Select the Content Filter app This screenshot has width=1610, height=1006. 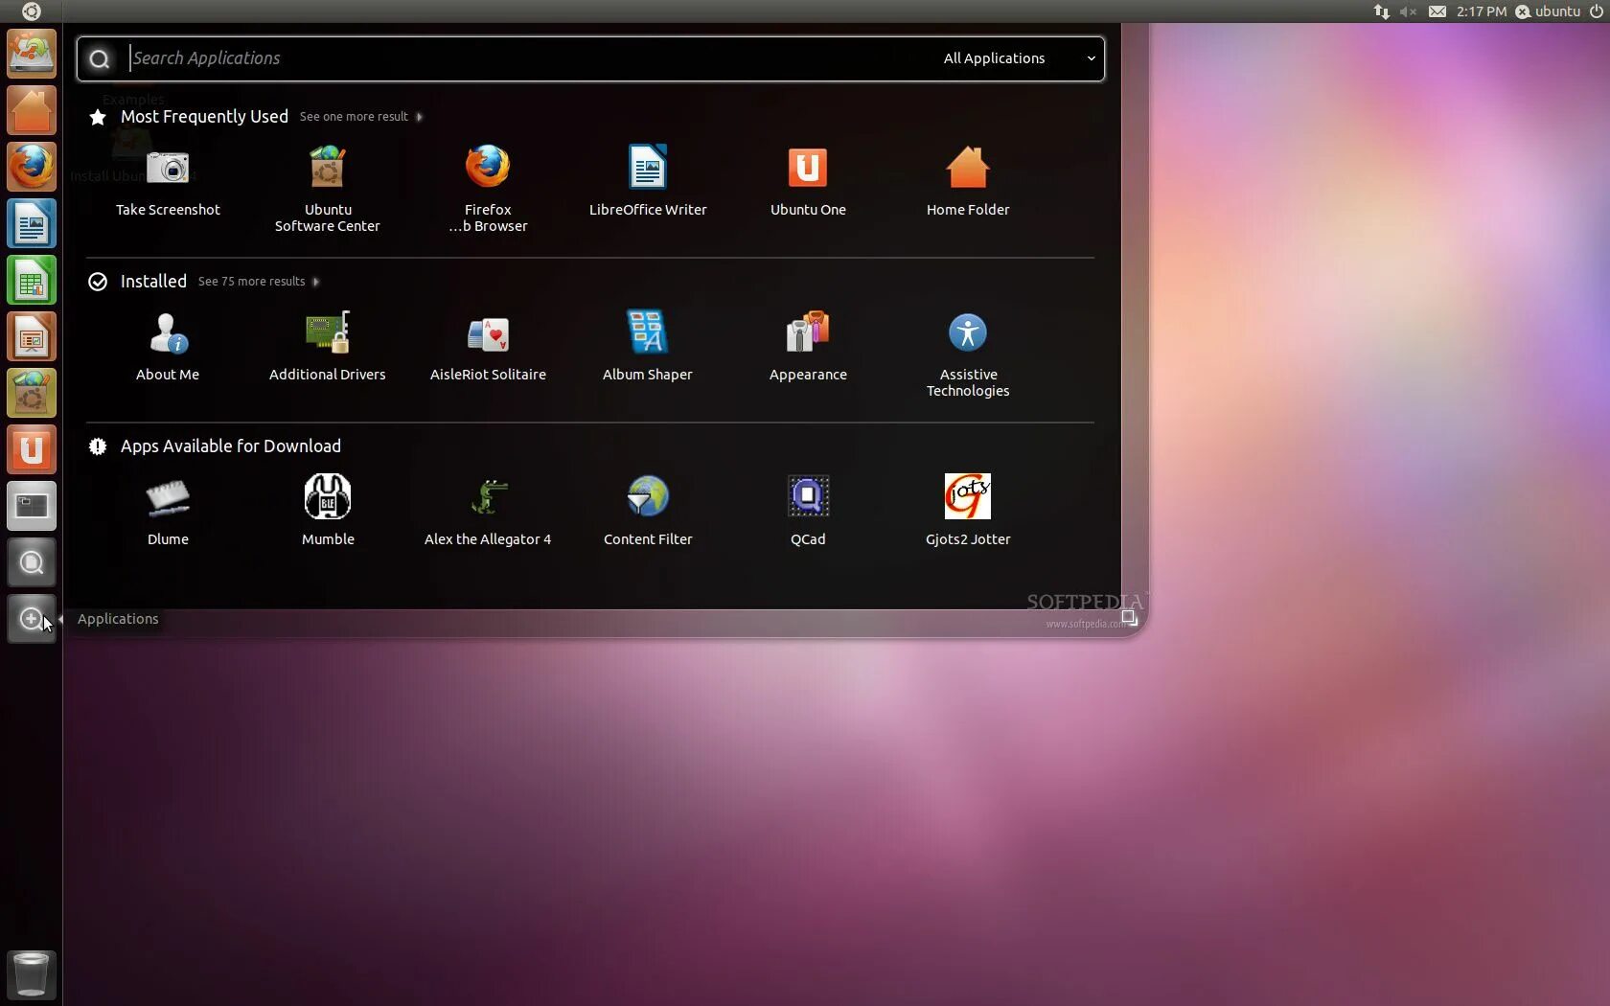pyautogui.click(x=648, y=512)
